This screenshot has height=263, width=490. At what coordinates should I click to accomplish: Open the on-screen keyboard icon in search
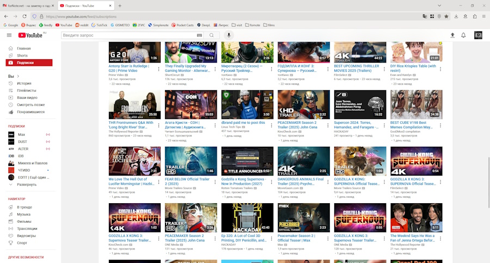pos(199,35)
